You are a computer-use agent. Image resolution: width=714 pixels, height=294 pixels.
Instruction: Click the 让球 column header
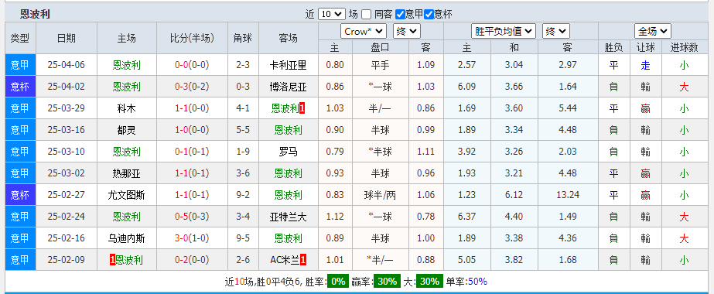645,47
